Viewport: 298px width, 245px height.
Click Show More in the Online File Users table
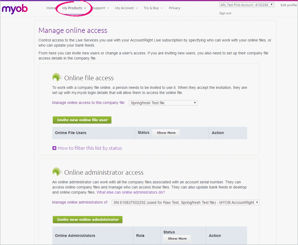166,132
